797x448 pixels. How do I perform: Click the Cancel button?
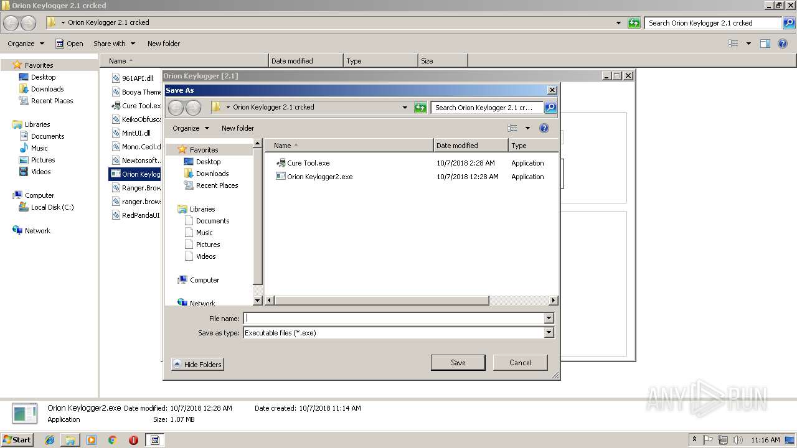click(520, 363)
